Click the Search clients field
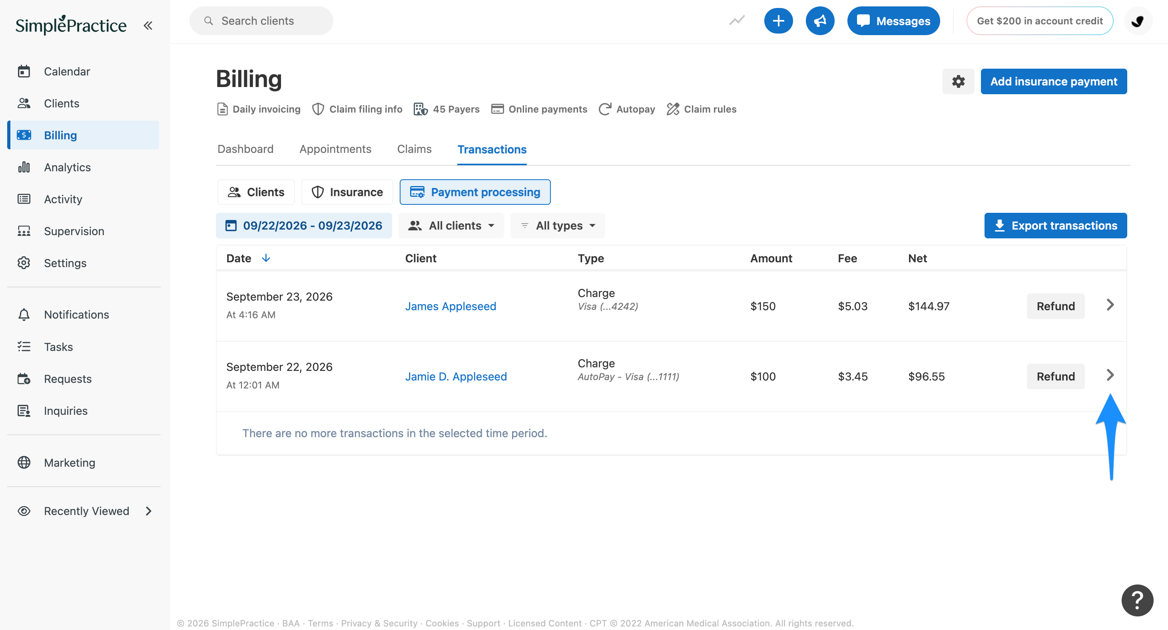This screenshot has height=630, width=1168. coord(261,21)
